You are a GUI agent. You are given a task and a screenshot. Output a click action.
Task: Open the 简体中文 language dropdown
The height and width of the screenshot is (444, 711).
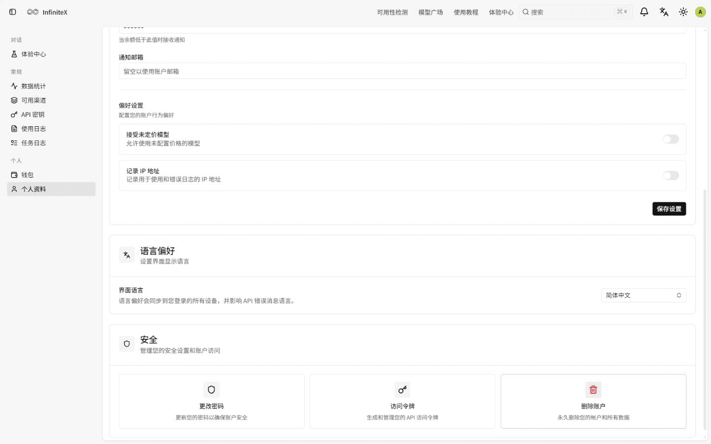click(x=643, y=295)
